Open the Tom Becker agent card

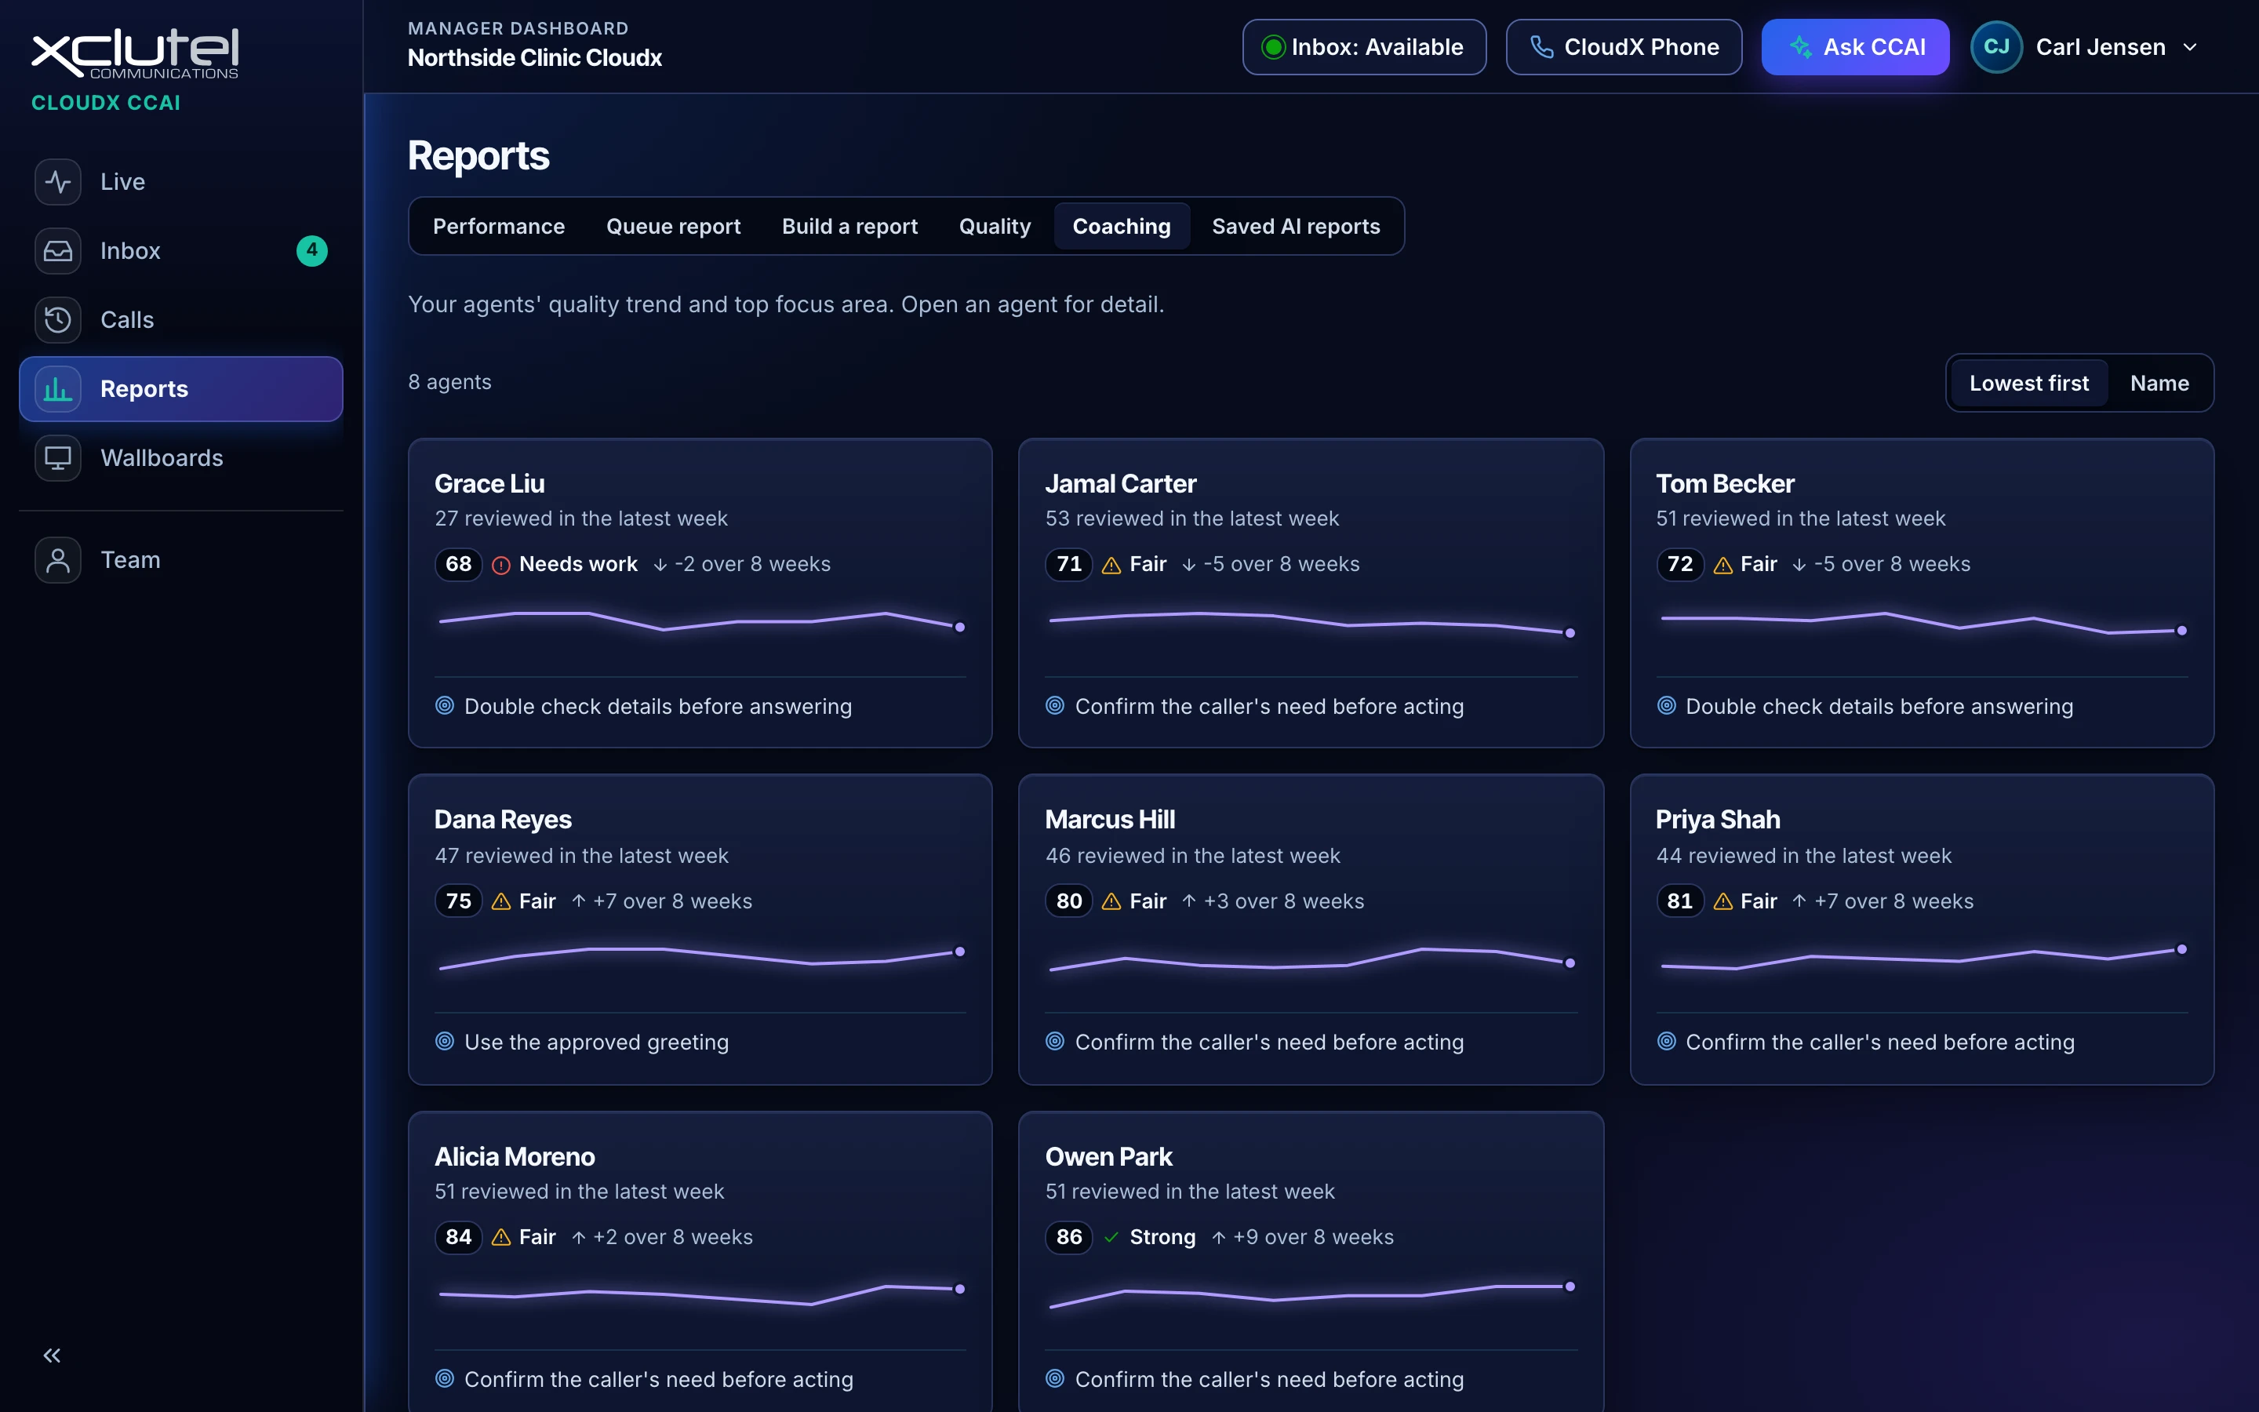pos(1921,593)
